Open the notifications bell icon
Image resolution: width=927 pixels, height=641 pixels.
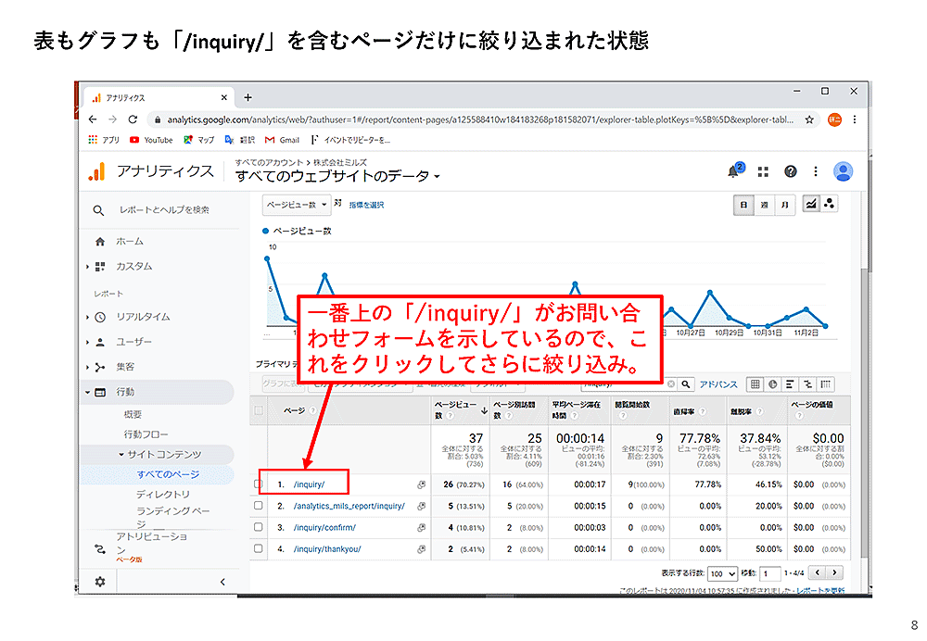[734, 171]
